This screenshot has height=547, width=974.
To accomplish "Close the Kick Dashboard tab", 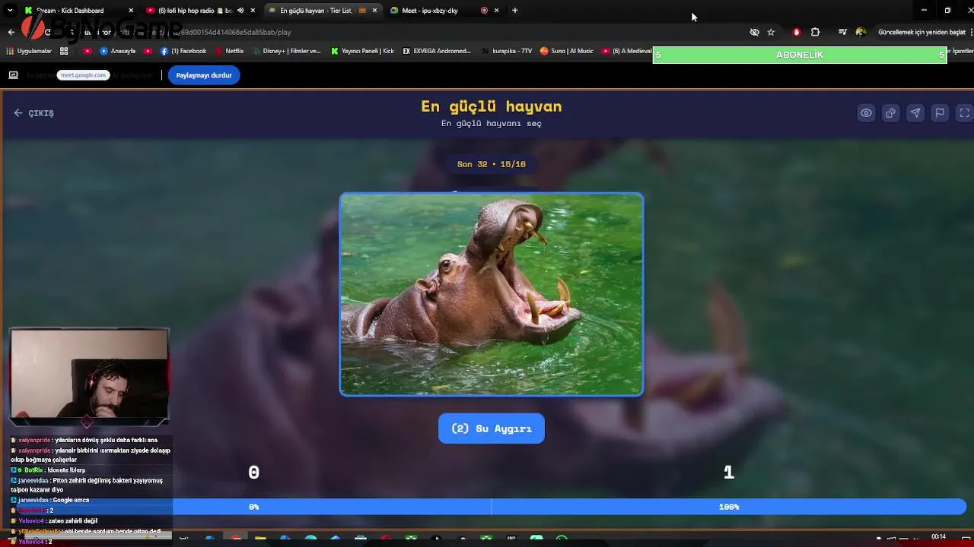I will tap(131, 11).
